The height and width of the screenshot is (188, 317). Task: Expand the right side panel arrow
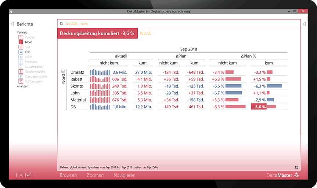304,24
